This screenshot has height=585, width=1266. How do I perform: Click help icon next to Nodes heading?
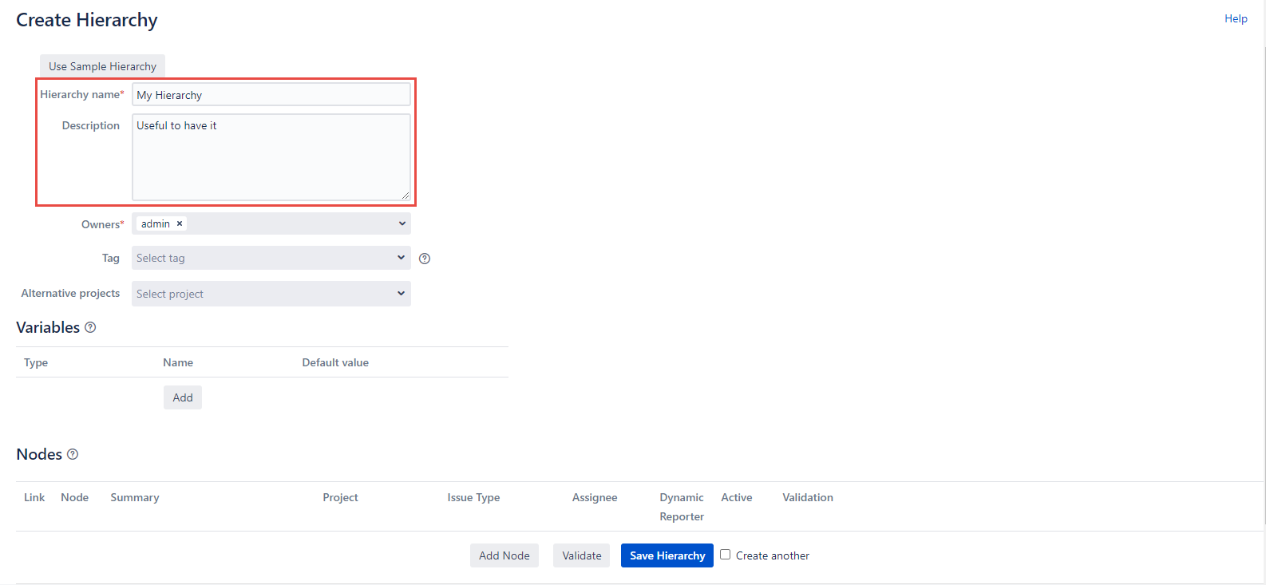[x=73, y=454]
